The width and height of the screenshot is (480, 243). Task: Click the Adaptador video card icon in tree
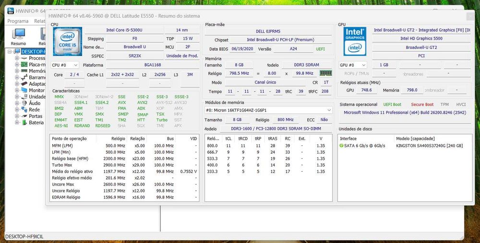tap(24, 84)
